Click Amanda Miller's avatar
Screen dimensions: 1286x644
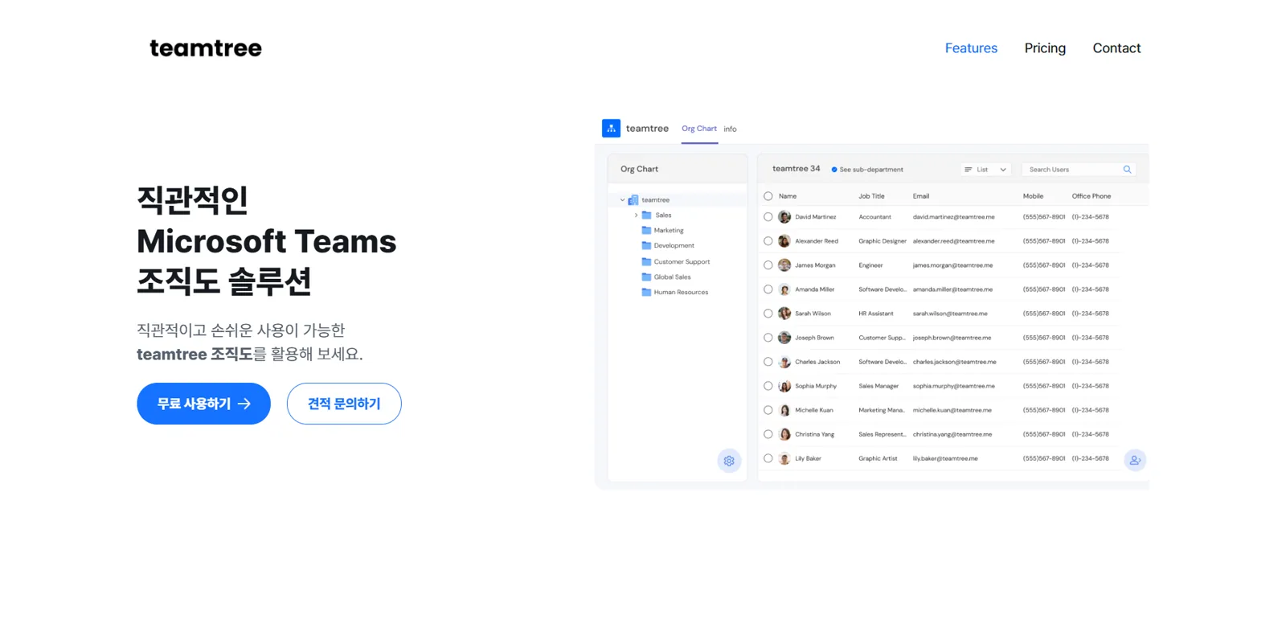coord(784,289)
